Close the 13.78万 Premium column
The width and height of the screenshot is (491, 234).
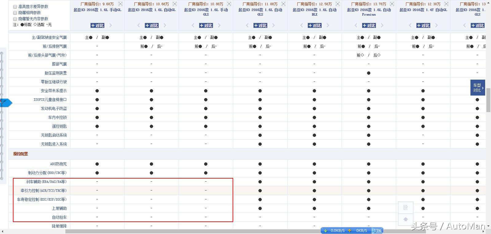coord(392,4)
